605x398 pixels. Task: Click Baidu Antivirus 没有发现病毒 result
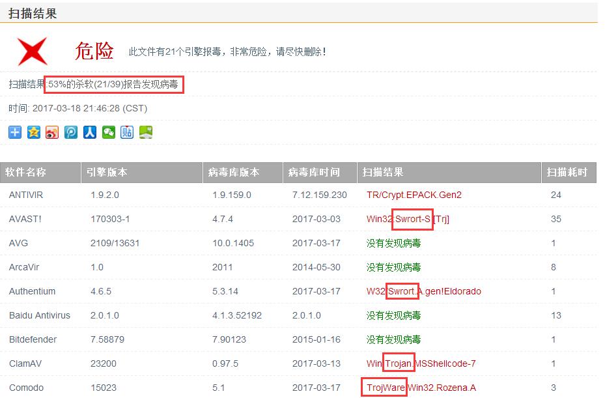pyautogui.click(x=393, y=315)
